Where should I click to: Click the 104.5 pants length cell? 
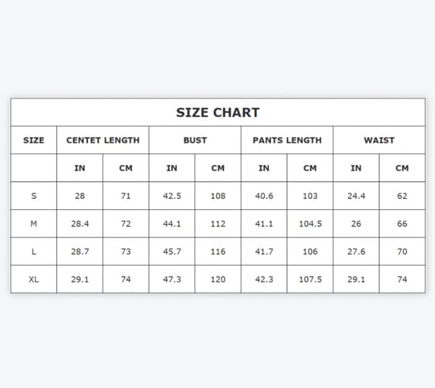click(x=310, y=224)
